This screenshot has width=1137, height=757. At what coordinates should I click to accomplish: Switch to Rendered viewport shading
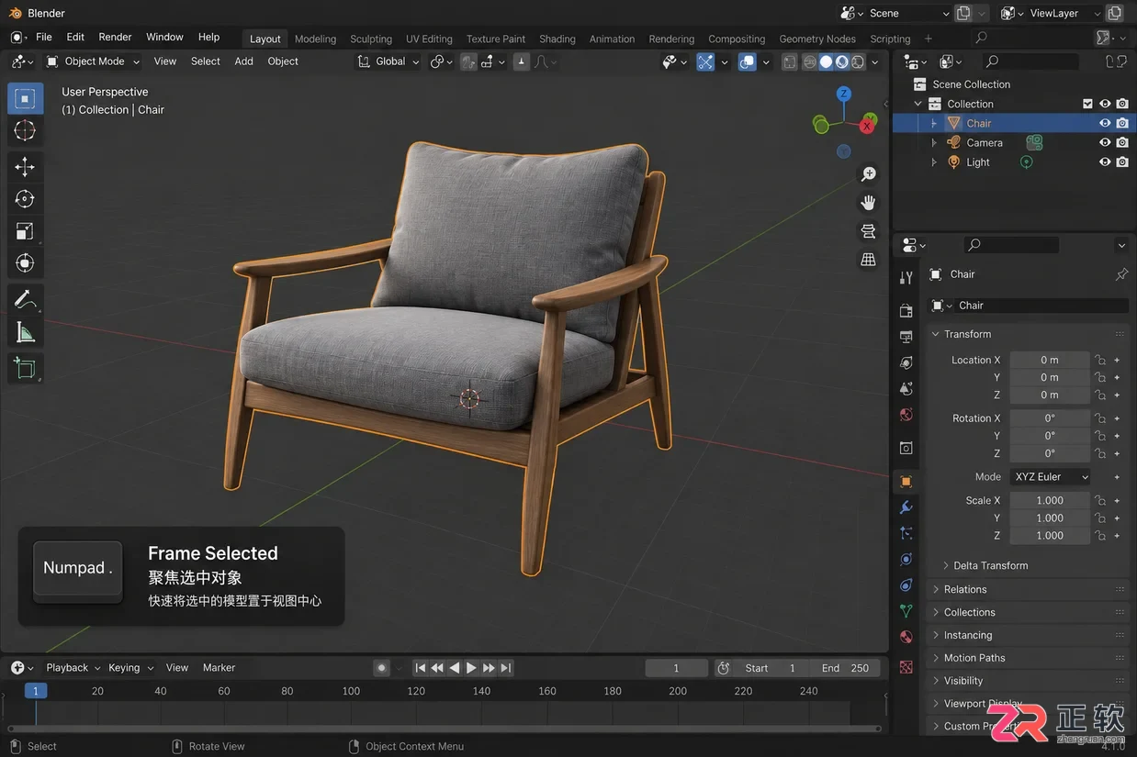click(x=858, y=61)
